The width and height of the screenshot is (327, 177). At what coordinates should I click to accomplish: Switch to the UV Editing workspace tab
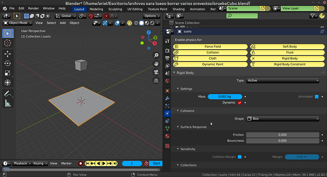coord(135,9)
